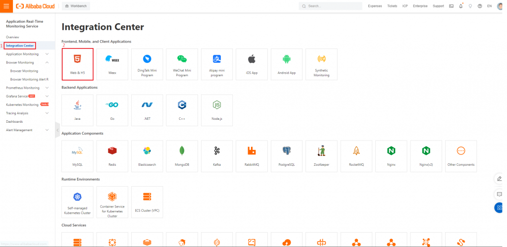Select the PostgreSQL component card
The height and width of the screenshot is (247, 507).
pos(287,156)
